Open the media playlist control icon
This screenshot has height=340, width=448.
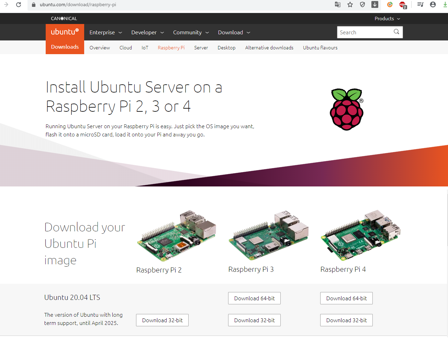click(420, 4)
